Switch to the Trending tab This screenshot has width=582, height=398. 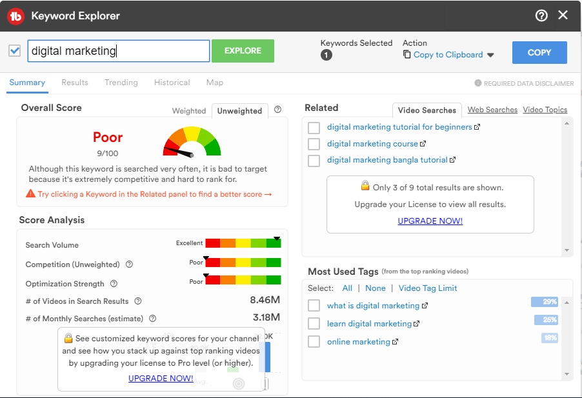pos(121,83)
